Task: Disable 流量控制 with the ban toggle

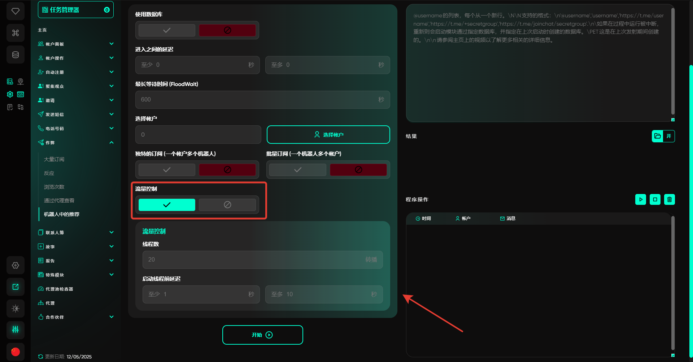Action: (x=227, y=205)
